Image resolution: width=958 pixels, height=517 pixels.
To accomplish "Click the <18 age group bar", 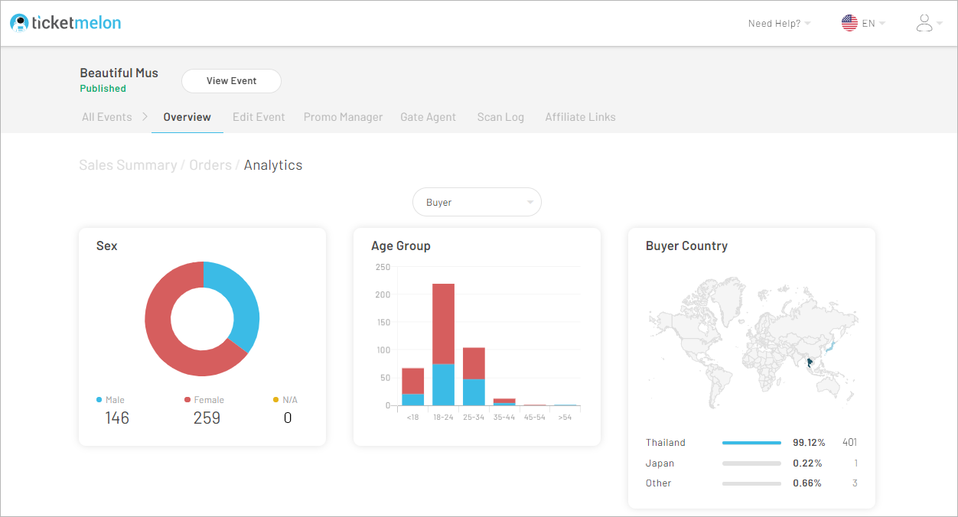I will coord(412,387).
